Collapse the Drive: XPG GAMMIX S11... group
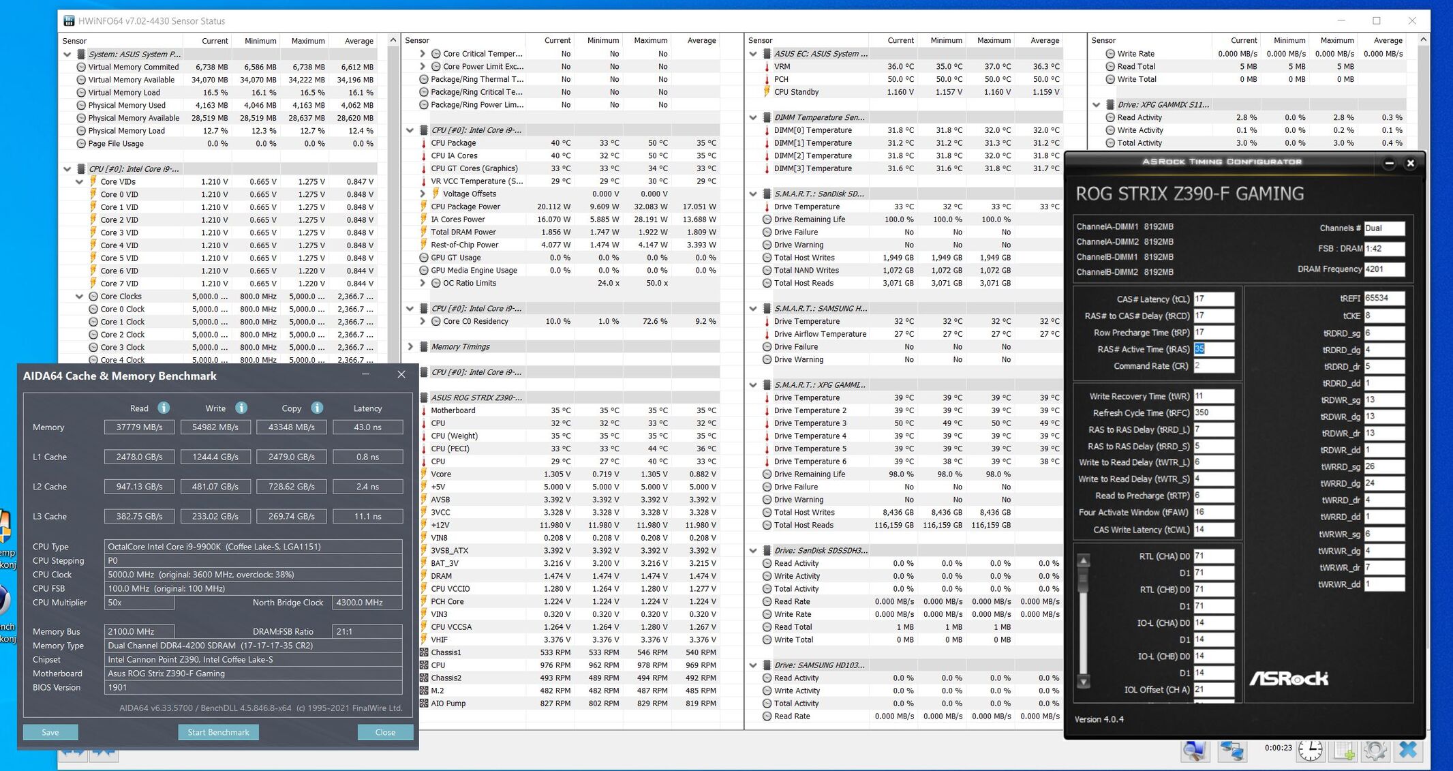 (1097, 105)
